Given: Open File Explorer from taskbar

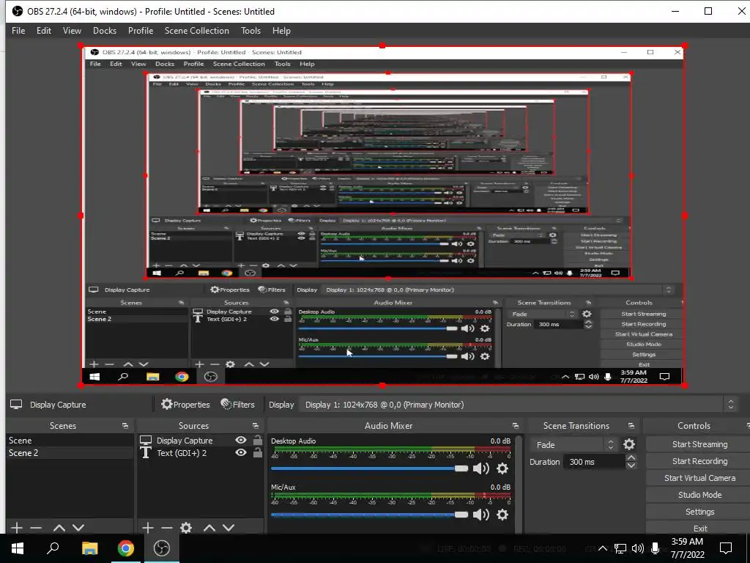Looking at the screenshot, I should point(89,548).
